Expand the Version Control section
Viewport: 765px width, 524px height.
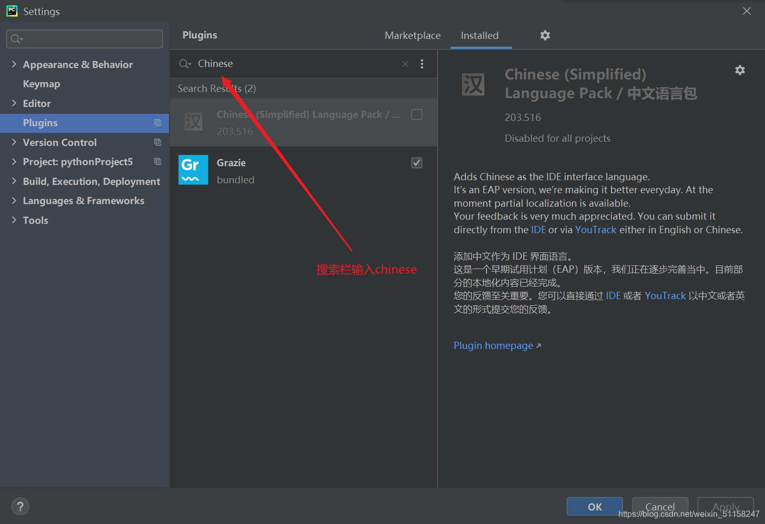pos(14,142)
